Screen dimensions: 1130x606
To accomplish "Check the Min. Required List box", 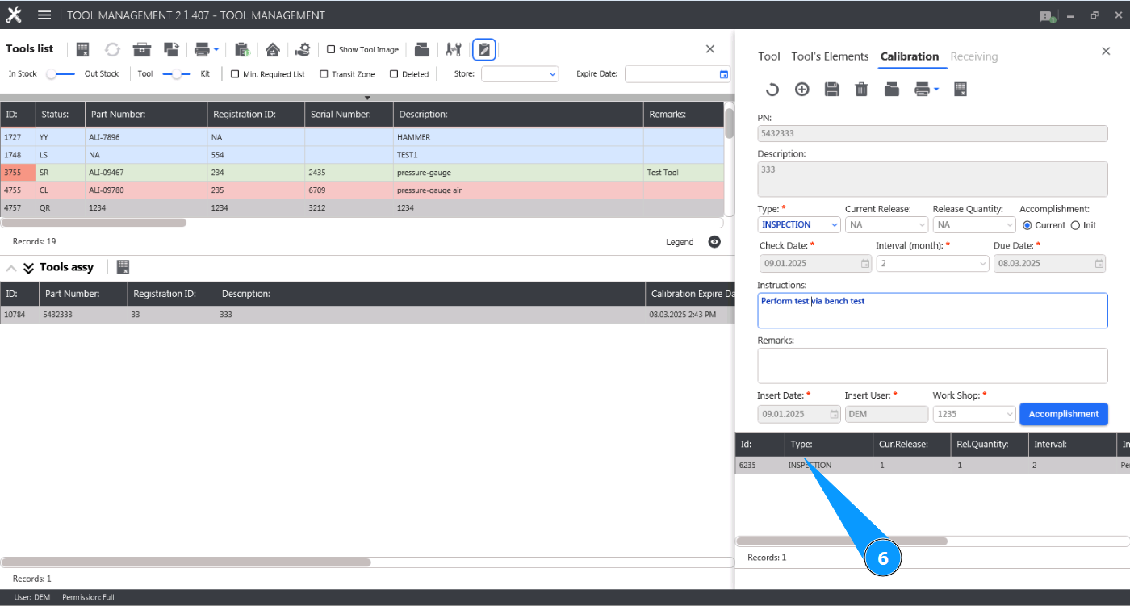I will (236, 74).
